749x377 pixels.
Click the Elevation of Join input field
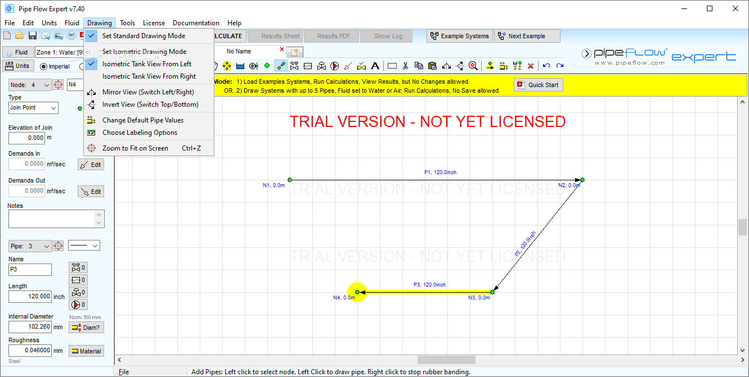(x=26, y=138)
